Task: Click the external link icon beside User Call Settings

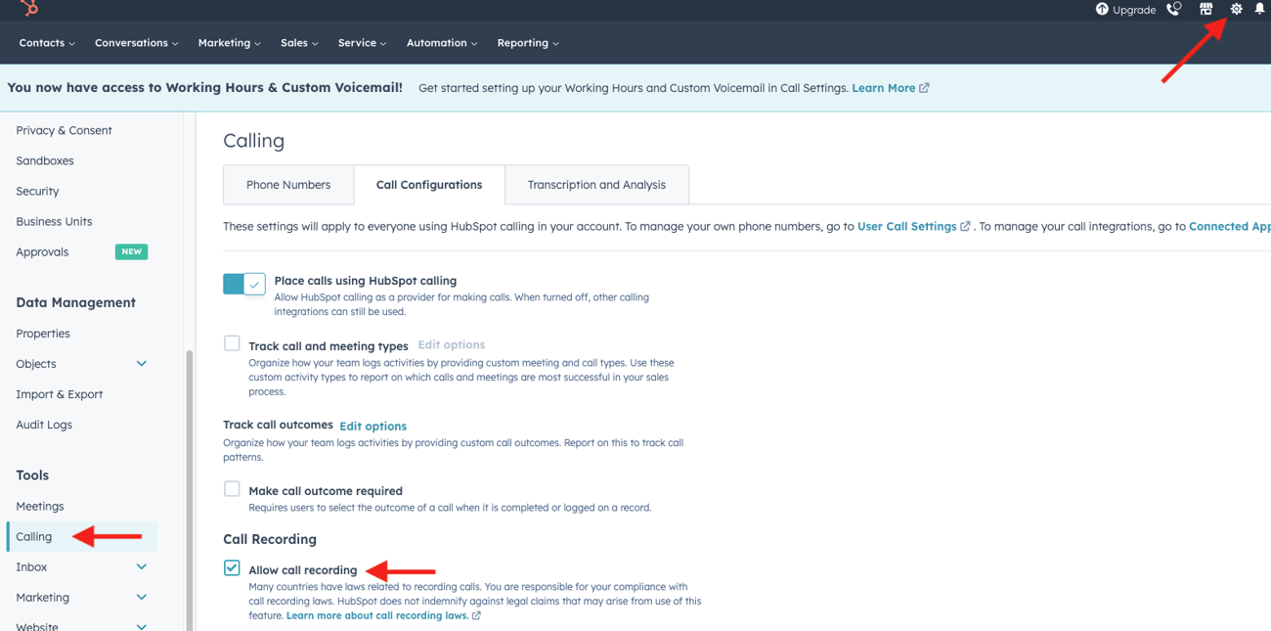Action: (x=966, y=226)
